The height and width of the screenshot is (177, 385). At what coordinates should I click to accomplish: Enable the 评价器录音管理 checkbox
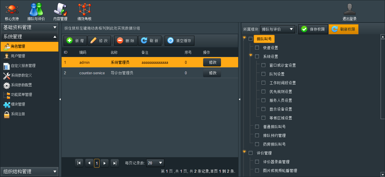click(x=257, y=162)
